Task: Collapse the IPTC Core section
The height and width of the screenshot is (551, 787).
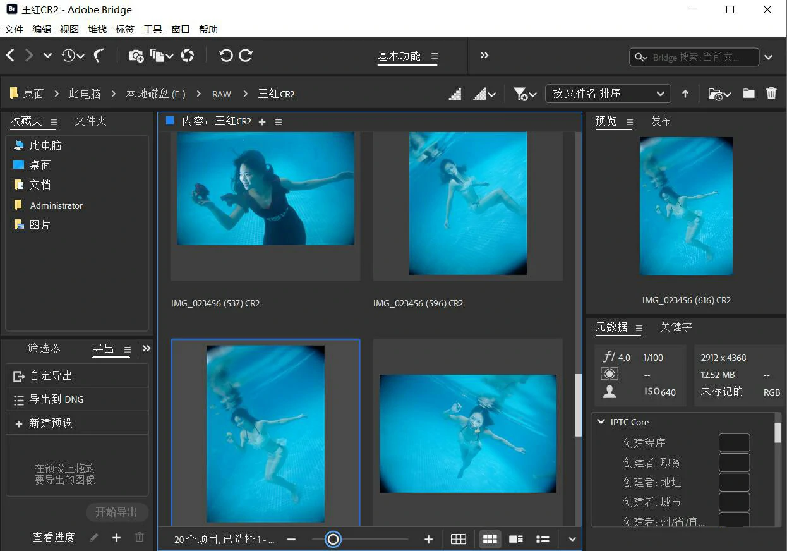Action: point(601,422)
